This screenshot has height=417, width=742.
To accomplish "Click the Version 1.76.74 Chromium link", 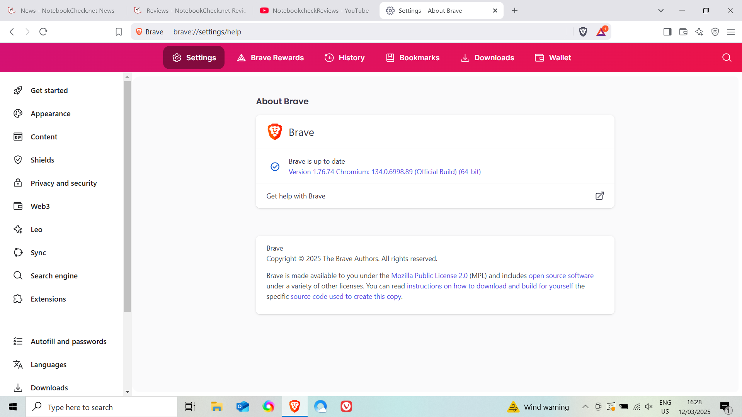I will (385, 172).
